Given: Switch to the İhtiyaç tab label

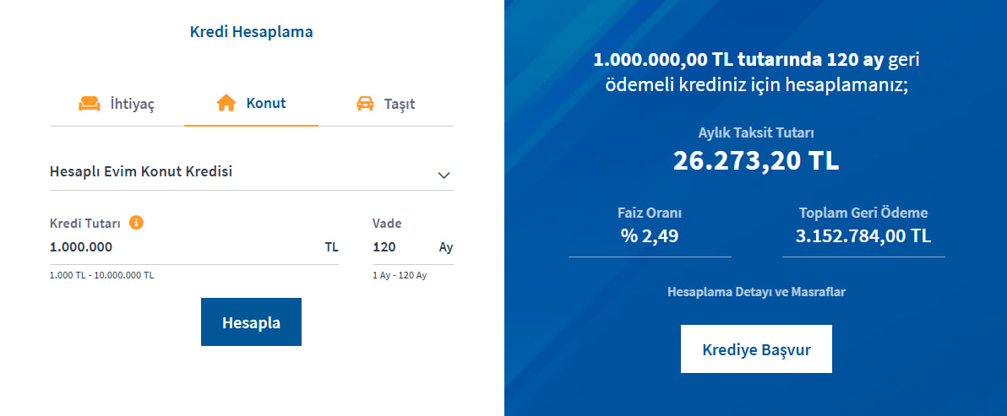Looking at the screenshot, I should tap(133, 105).
